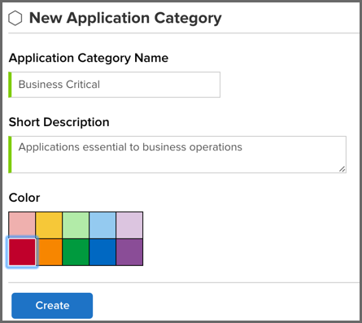Viewport: 362px width, 323px height.
Task: Choose the light green color swatch
Action: [76, 225]
